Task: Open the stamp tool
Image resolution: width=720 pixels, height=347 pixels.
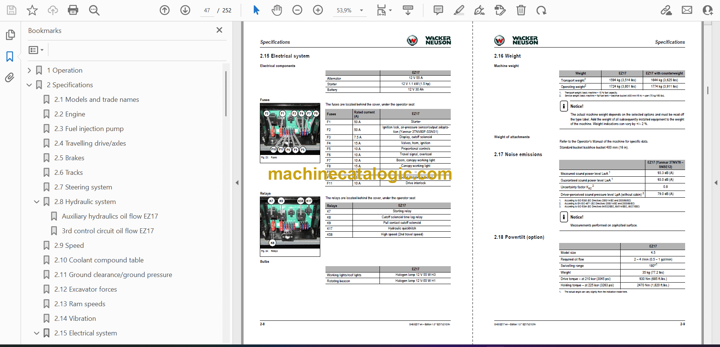Action: [x=500, y=10]
